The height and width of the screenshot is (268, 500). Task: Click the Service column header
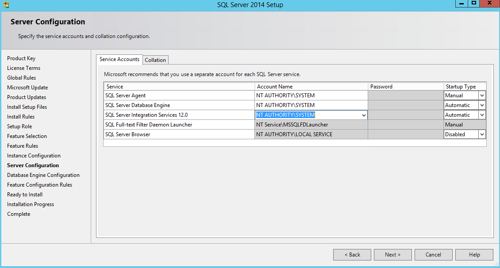(x=179, y=87)
